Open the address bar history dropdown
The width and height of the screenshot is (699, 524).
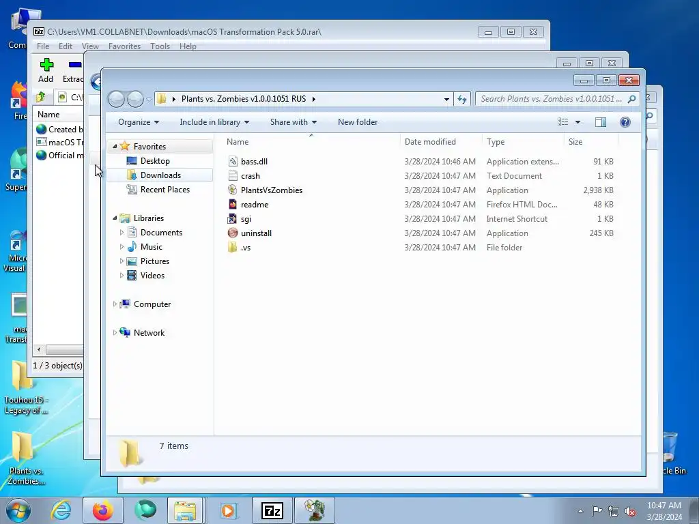pos(446,100)
